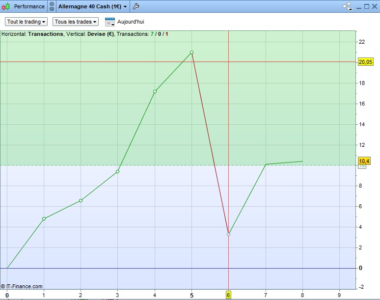Viewport: 380px width, 300px height.
Task: Click the yellow 20,05 price label
Action: [365, 62]
